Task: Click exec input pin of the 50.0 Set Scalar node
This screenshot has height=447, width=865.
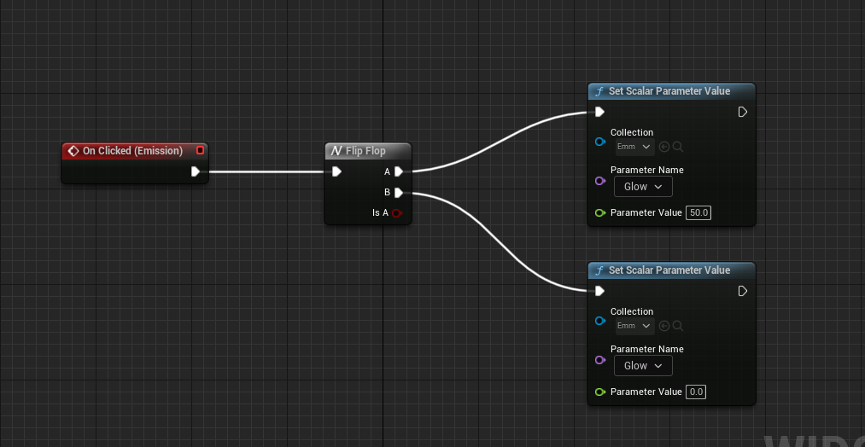Action: [x=599, y=112]
